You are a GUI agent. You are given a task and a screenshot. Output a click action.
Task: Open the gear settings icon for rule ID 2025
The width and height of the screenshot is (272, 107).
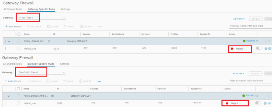click(x=265, y=103)
